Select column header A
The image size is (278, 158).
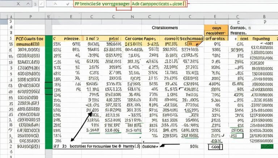(x=11, y=17)
